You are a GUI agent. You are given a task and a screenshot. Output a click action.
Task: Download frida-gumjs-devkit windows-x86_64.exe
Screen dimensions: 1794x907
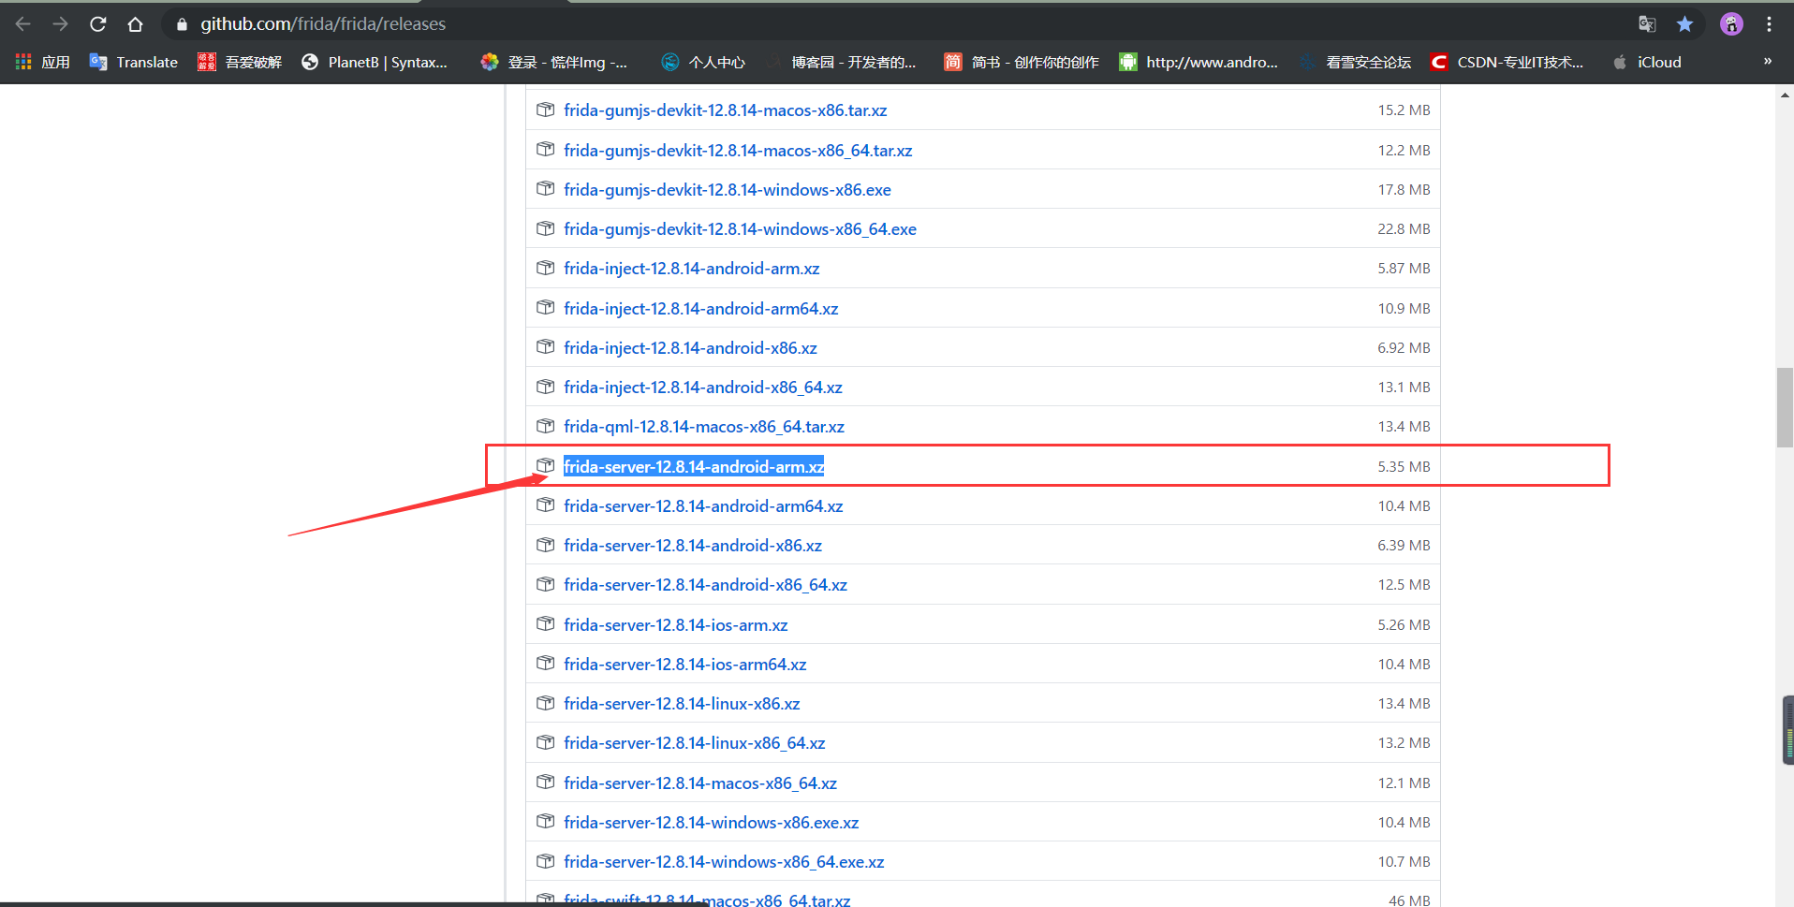tap(740, 229)
